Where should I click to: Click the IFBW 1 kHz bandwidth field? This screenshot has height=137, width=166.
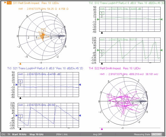62,134
